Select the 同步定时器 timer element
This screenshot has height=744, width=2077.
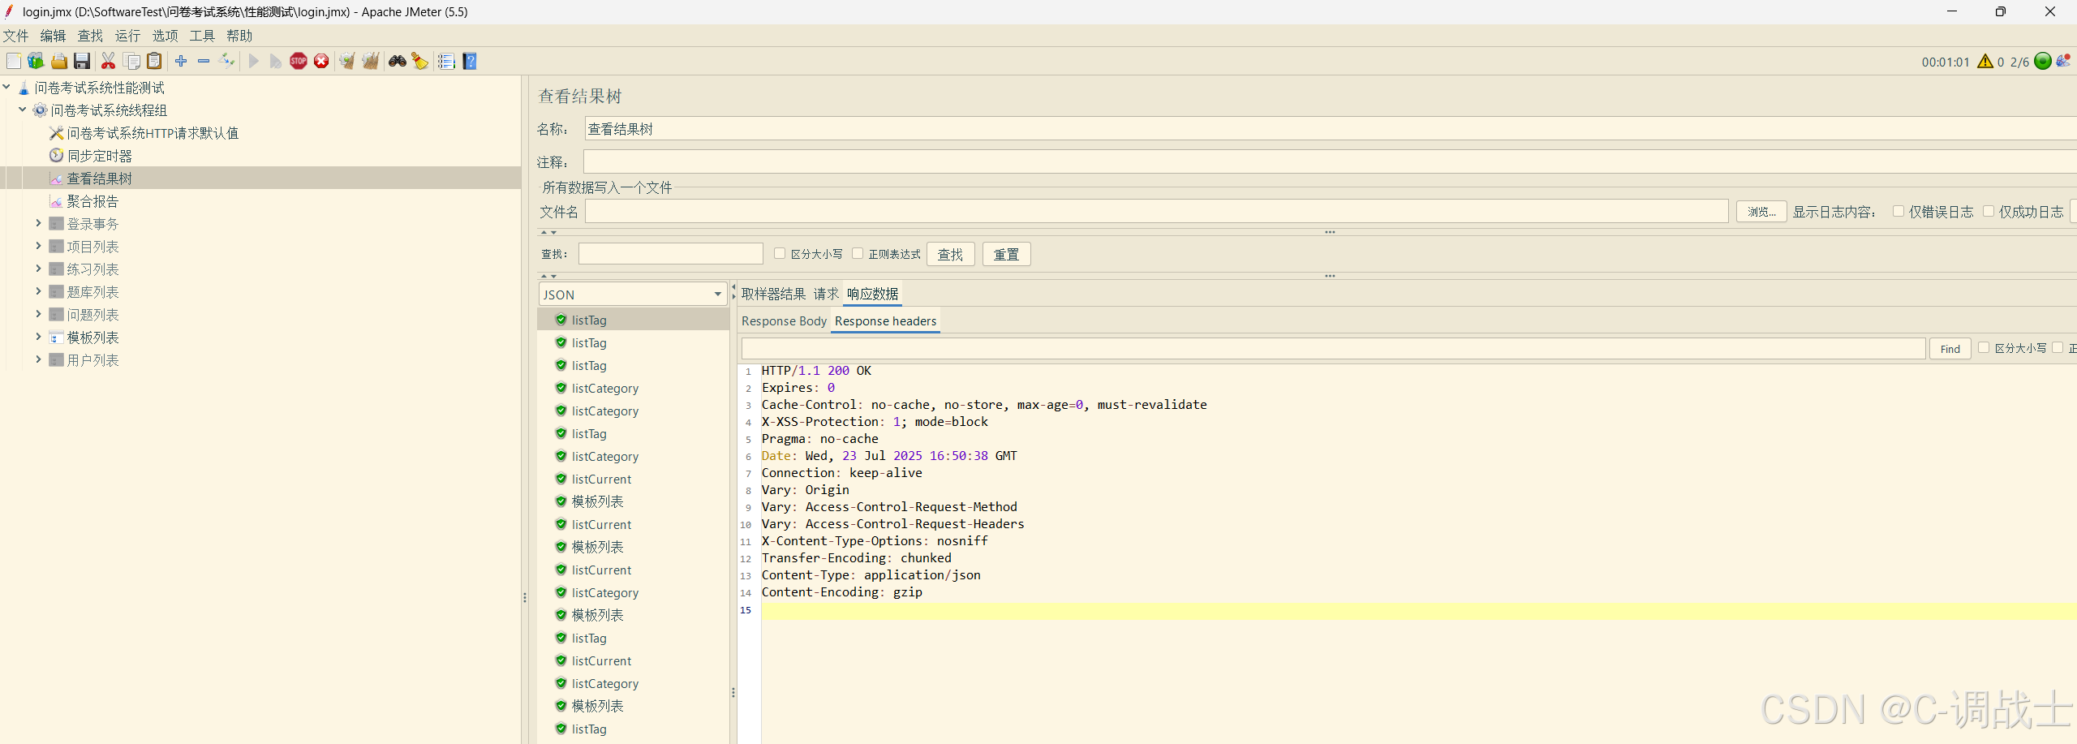[x=99, y=156]
